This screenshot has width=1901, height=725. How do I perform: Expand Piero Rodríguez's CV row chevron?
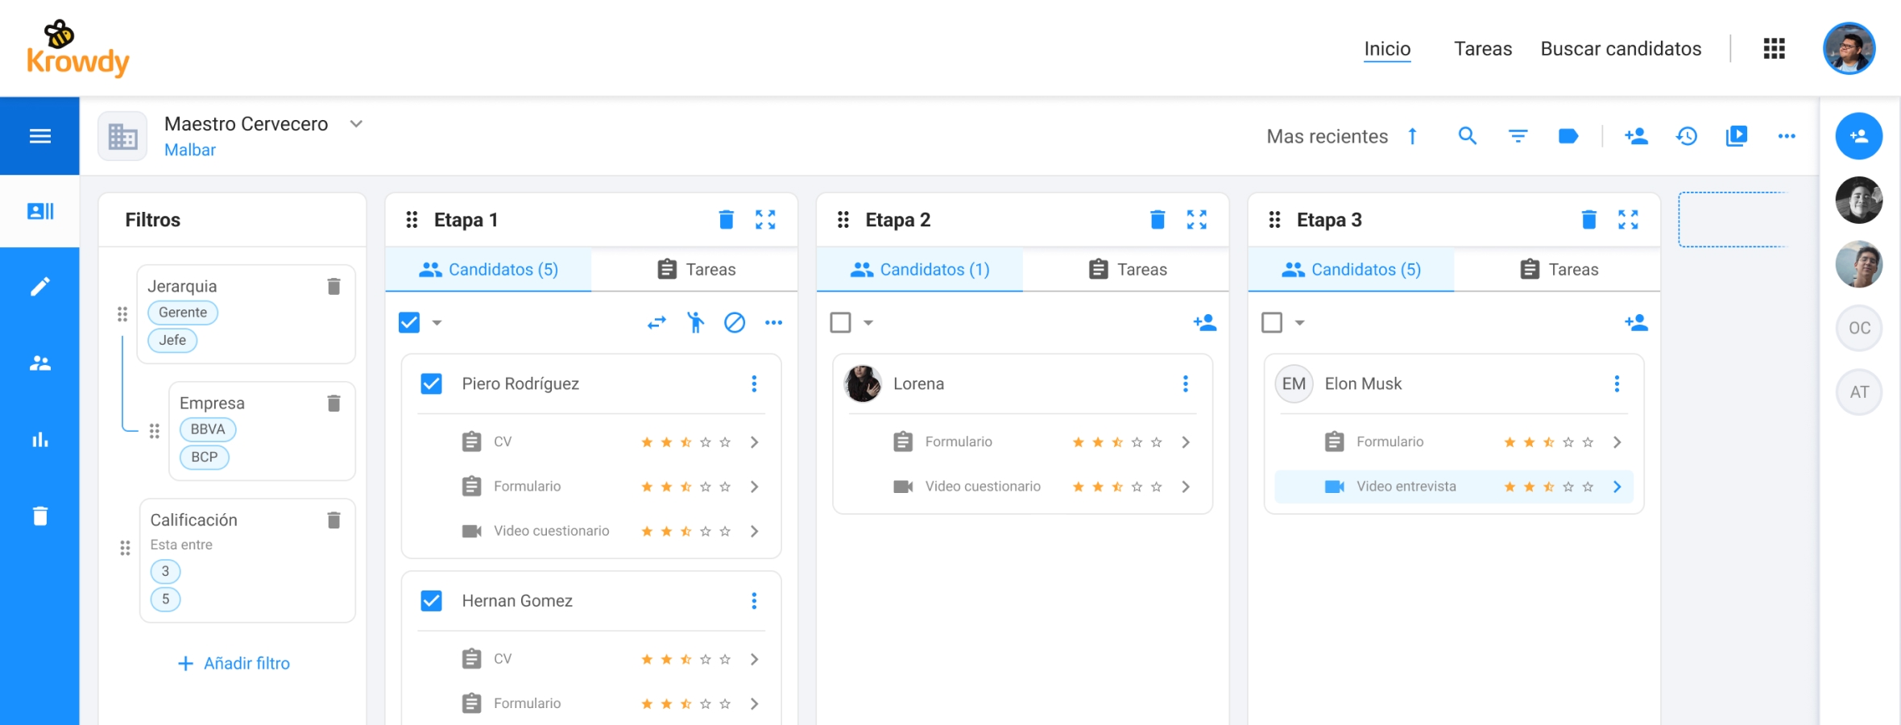pos(754,441)
